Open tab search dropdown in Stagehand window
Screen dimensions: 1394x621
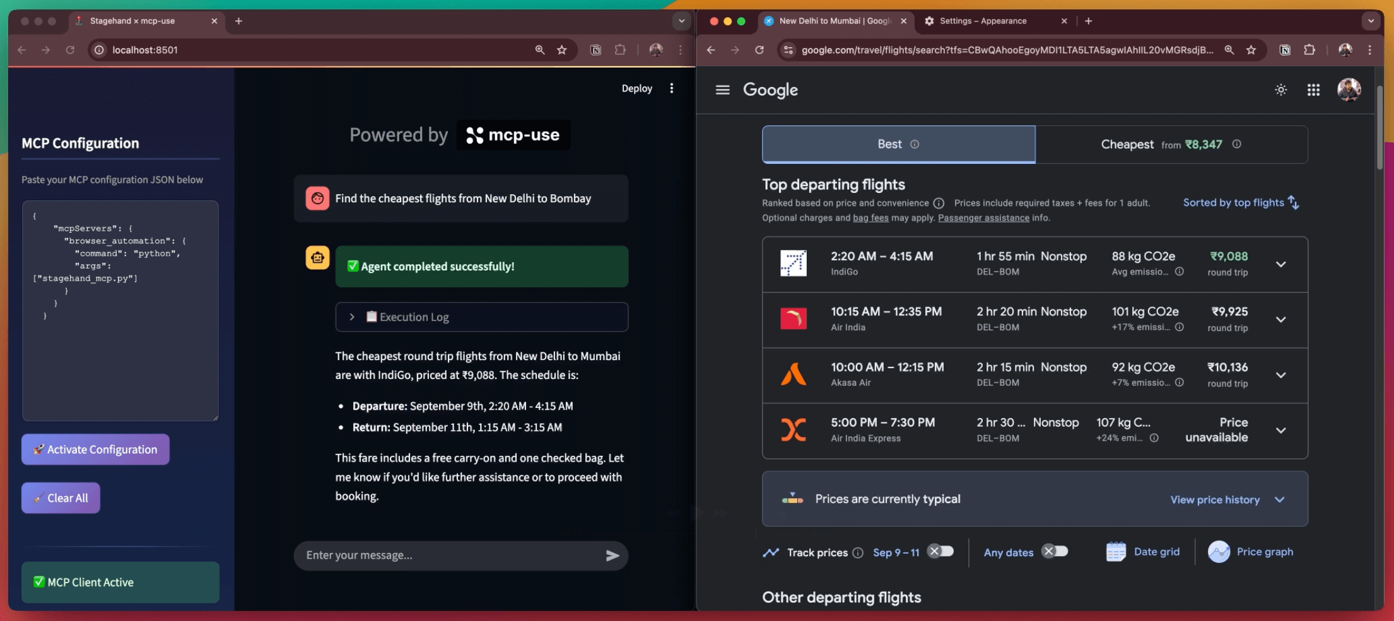(x=681, y=21)
